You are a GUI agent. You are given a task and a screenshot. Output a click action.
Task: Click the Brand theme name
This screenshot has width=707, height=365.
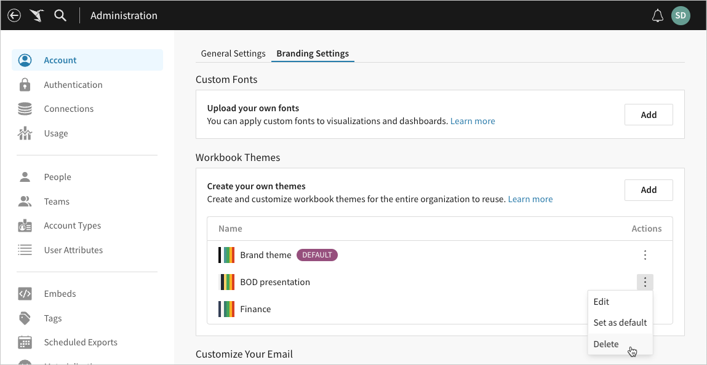[266, 255]
